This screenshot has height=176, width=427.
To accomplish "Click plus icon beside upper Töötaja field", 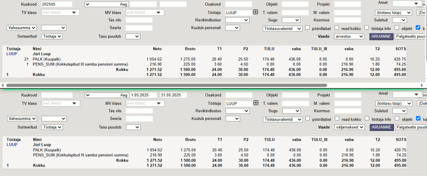I will [x=255, y=12].
